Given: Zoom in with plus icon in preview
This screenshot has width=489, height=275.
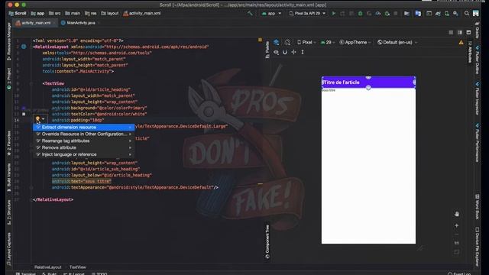Looking at the screenshot, I should click(x=457, y=225).
